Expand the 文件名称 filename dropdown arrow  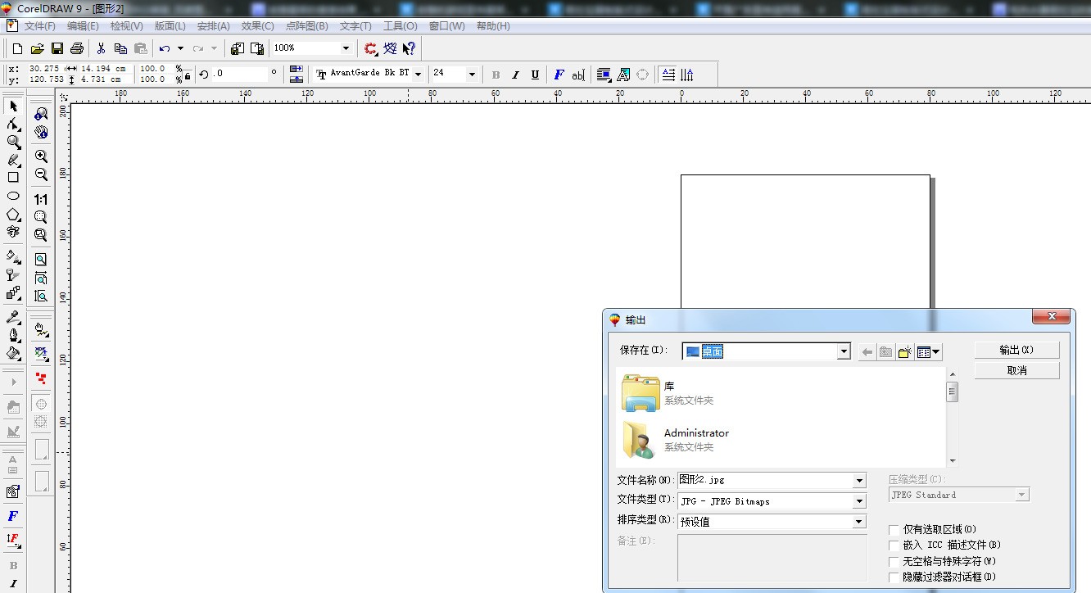coord(859,481)
